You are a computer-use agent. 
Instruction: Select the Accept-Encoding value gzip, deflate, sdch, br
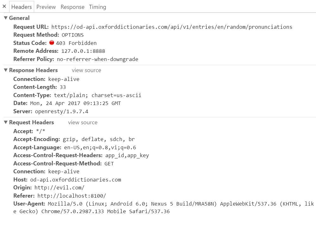click(x=99, y=139)
